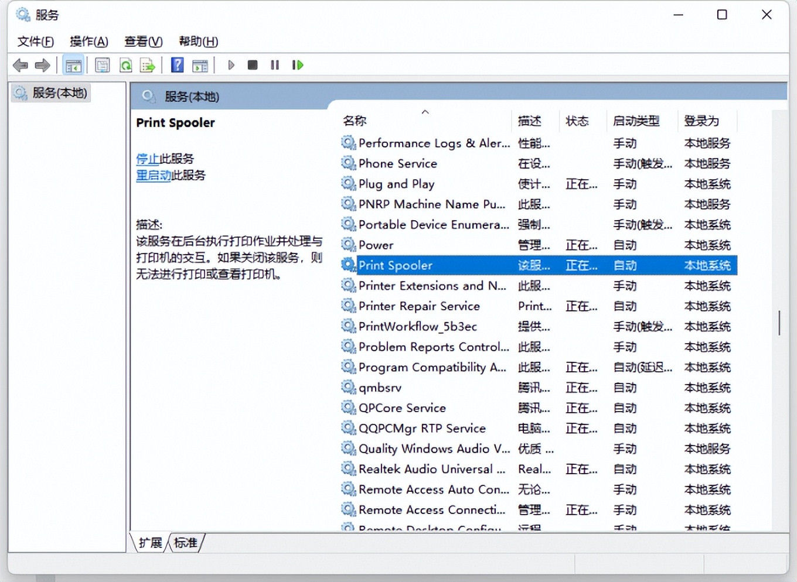Open the 查看(V) menu
The height and width of the screenshot is (582, 797).
pos(143,42)
